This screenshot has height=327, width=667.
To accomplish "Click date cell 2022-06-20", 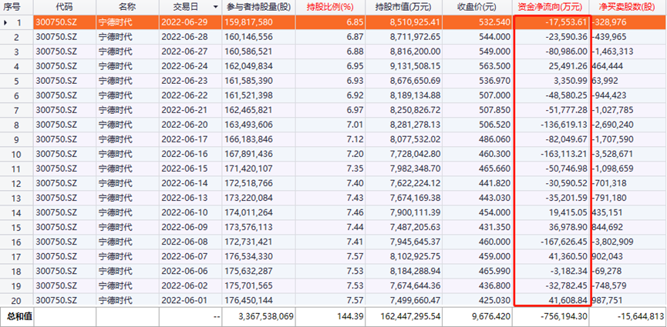I will [184, 125].
